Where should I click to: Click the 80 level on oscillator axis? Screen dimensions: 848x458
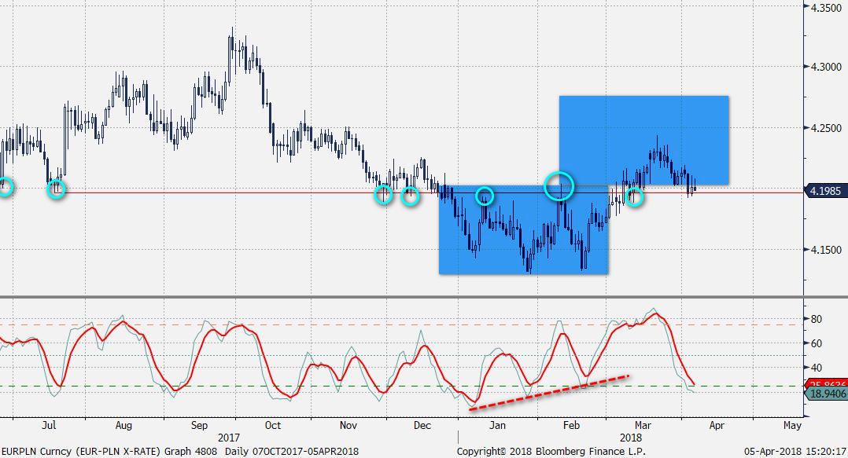tap(816, 319)
